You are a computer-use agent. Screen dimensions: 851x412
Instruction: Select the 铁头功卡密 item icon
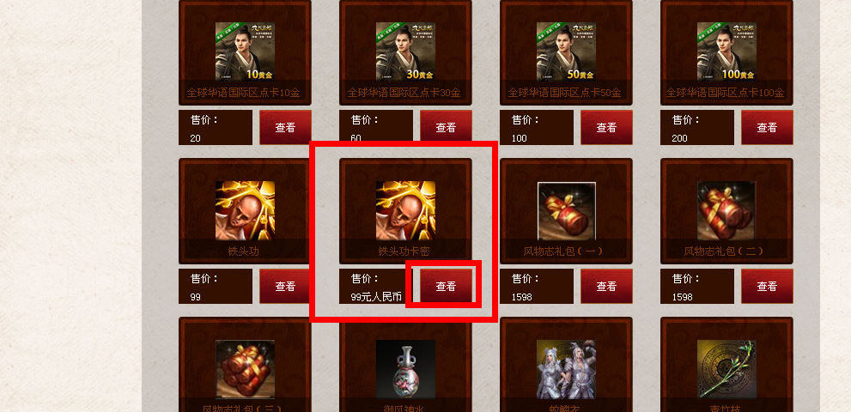(405, 210)
